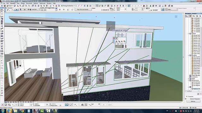This screenshot has width=202, height=113.
Task: Click the Save icon in the top toolbar
Action: (5, 6)
